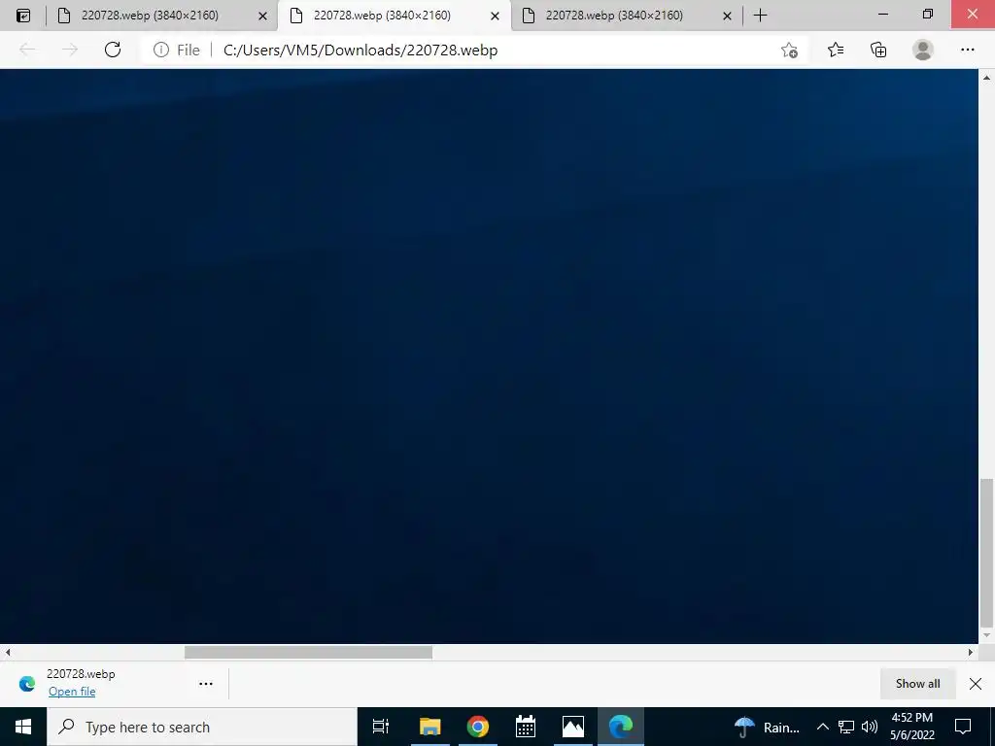Viewport: 995px width, 746px height.
Task: Click the address bar URL text
Action: point(360,51)
